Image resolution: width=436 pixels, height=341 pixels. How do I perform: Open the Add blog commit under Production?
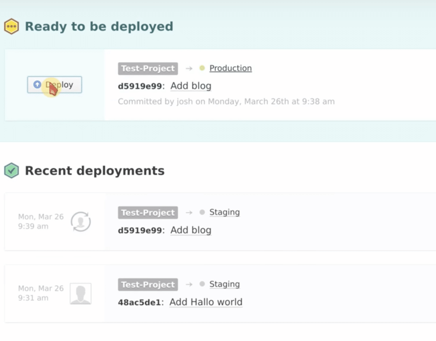[x=191, y=86]
